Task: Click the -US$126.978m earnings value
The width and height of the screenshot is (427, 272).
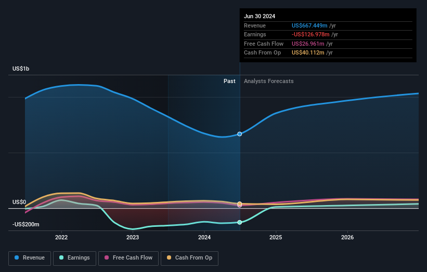Action: pyautogui.click(x=310, y=34)
